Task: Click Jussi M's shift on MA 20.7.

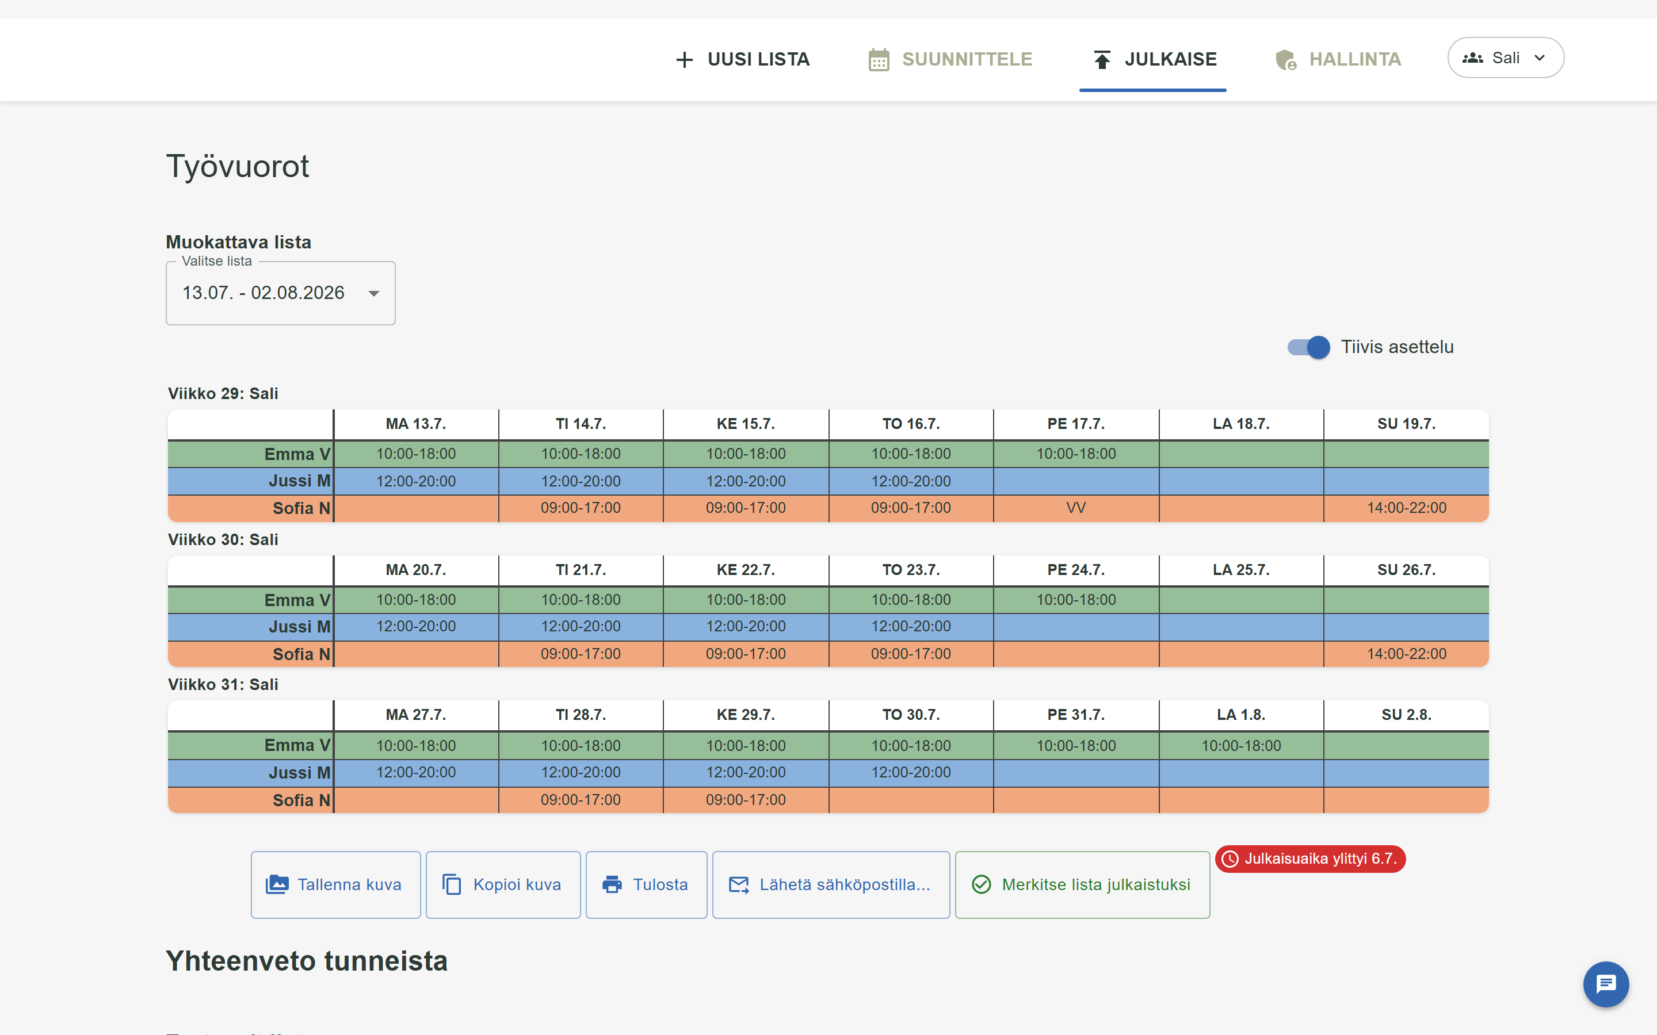Action: [415, 626]
